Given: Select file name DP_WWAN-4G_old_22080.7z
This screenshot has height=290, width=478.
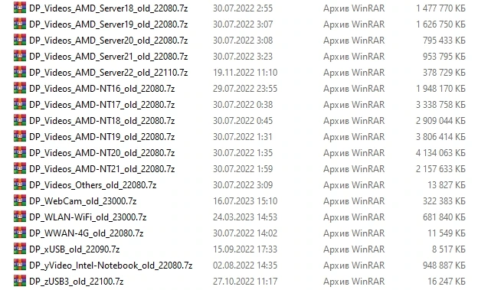Looking at the screenshot, I should pyautogui.click(x=87, y=233).
